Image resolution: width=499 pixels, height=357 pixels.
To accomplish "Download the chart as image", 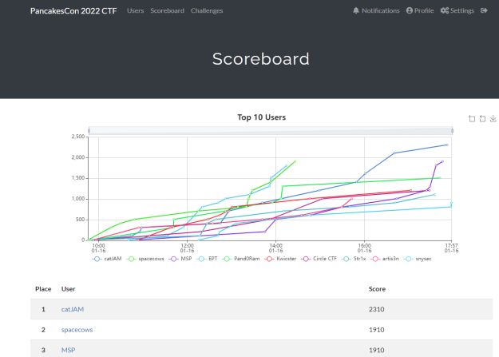I will (x=493, y=119).
